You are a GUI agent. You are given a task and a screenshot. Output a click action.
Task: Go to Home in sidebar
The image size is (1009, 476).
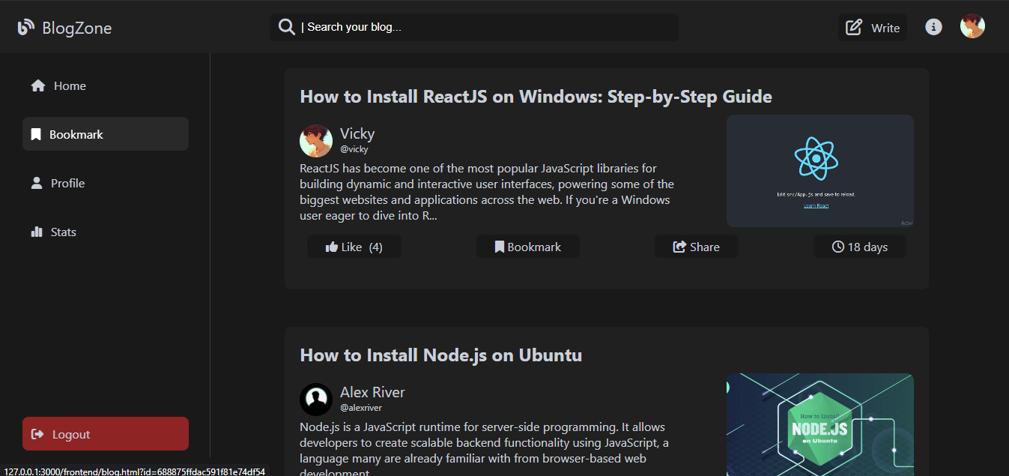tap(106, 85)
